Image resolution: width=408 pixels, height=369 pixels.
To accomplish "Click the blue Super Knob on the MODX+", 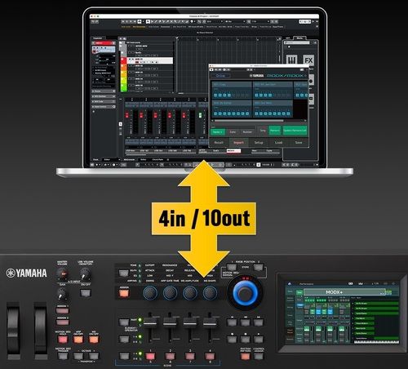I will pyautogui.click(x=245, y=292).
